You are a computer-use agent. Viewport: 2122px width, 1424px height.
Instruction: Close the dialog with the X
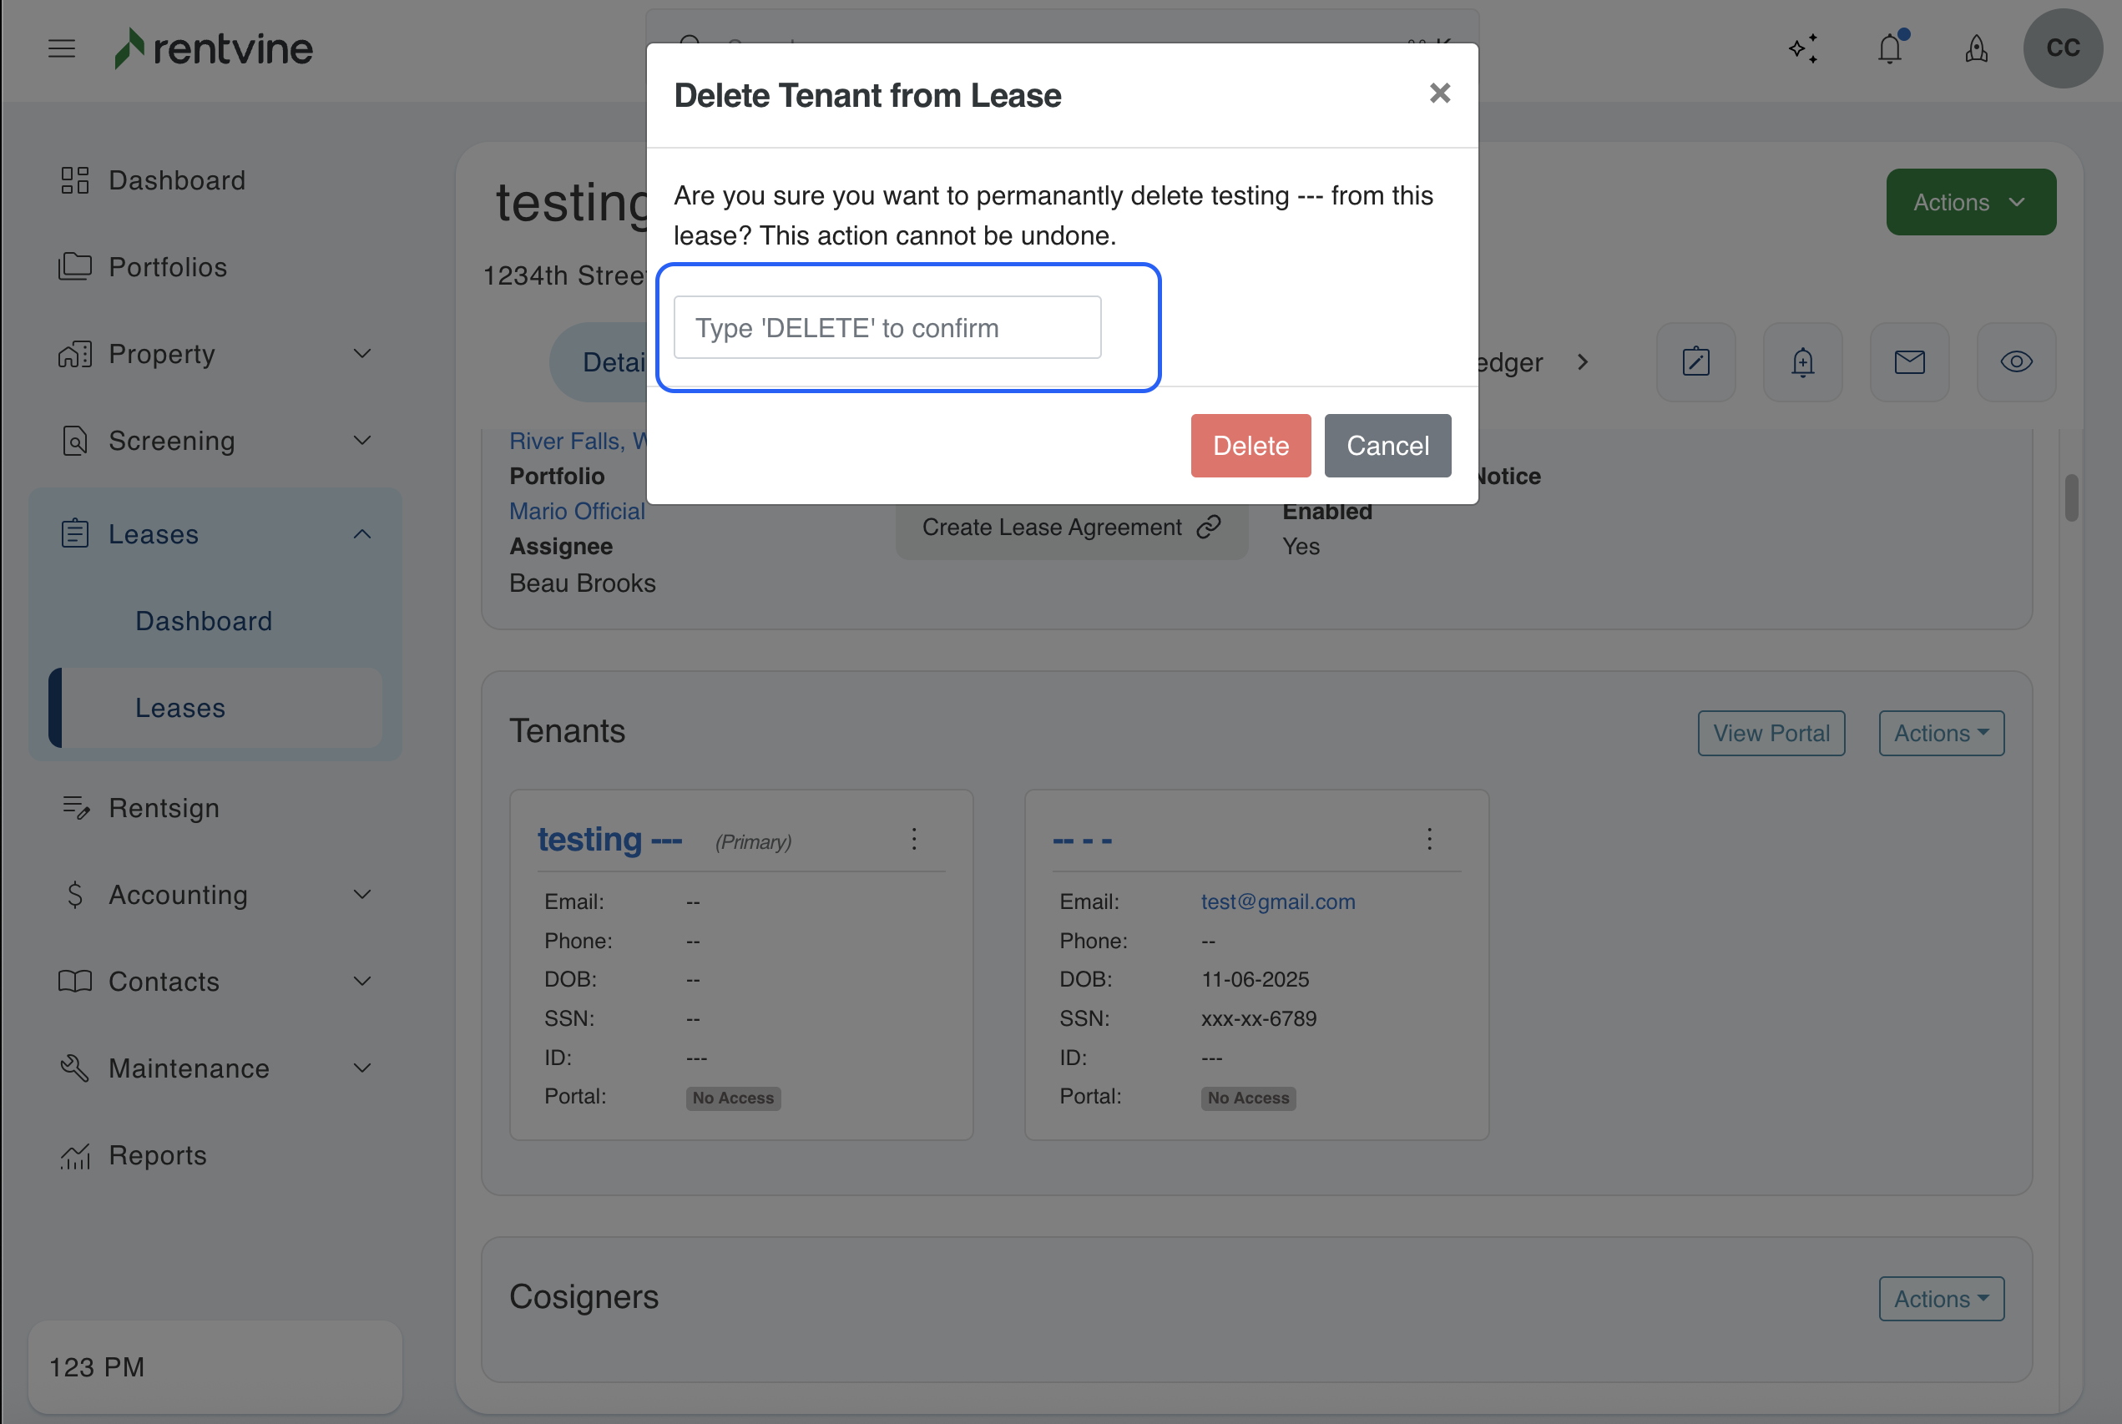(x=1439, y=93)
